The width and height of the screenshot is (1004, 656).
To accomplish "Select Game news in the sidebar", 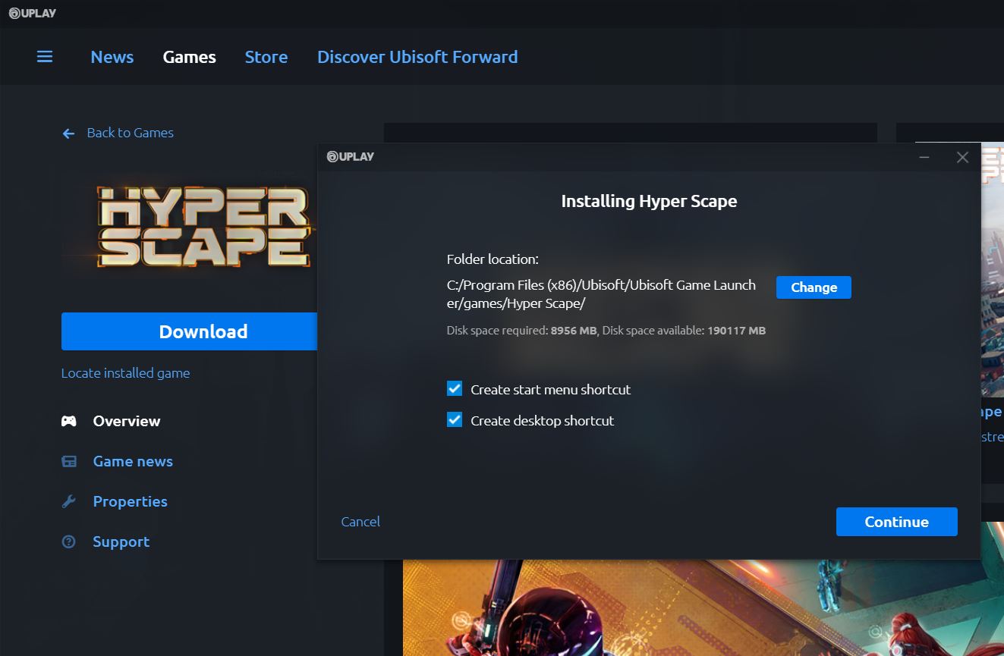I will (x=133, y=461).
